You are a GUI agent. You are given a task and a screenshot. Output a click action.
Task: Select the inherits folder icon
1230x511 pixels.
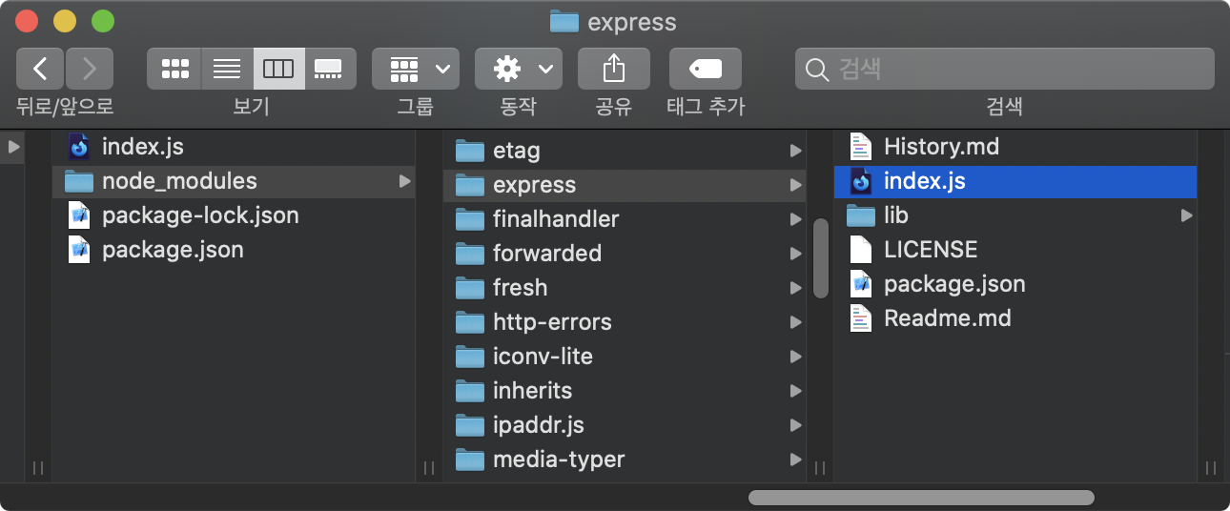click(x=470, y=391)
